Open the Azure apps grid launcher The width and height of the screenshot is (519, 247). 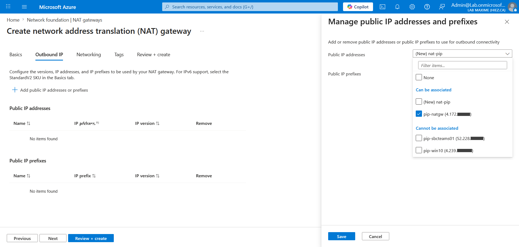coord(8,7)
